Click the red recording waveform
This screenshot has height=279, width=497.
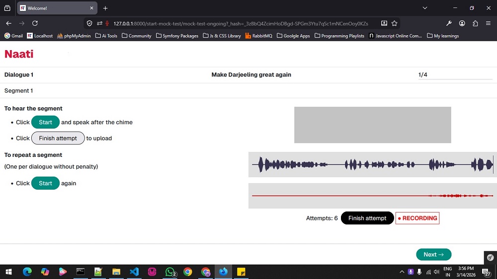pyautogui.click(x=372, y=196)
